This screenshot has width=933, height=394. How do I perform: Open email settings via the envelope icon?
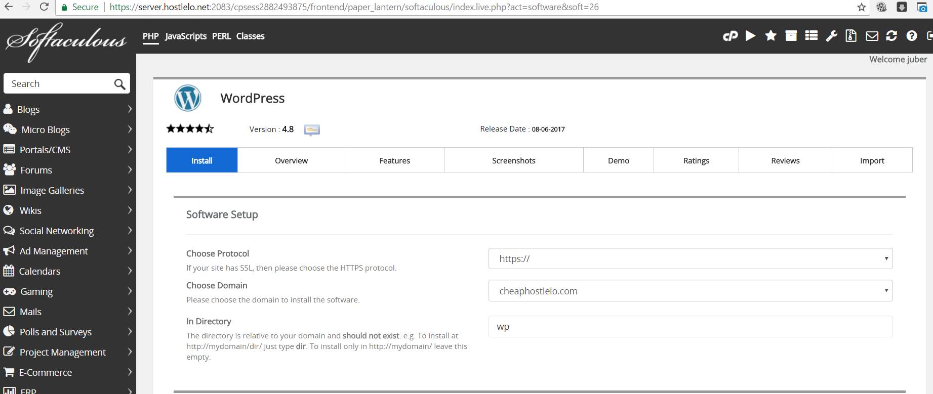[872, 36]
